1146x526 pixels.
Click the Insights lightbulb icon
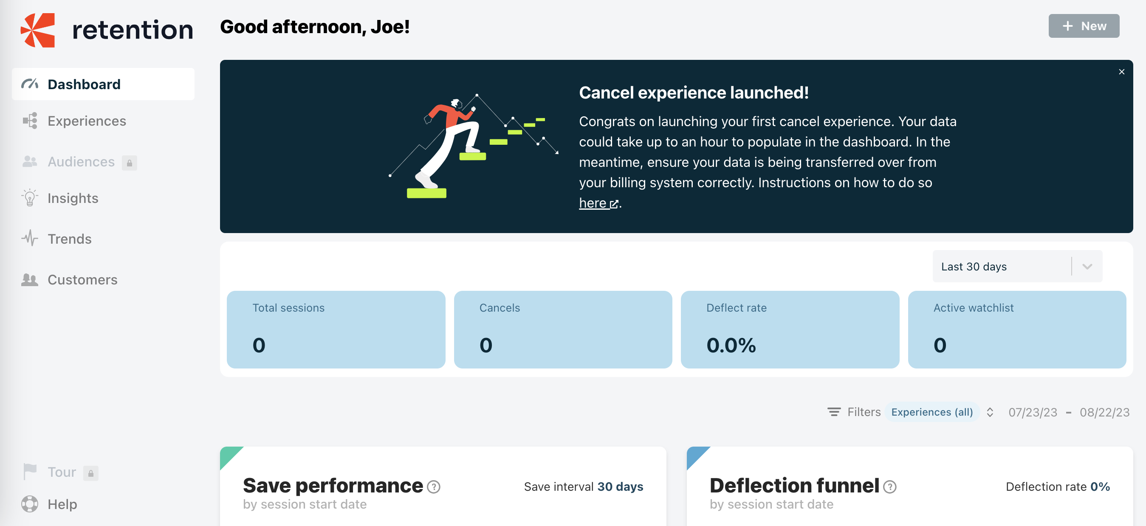(x=30, y=198)
